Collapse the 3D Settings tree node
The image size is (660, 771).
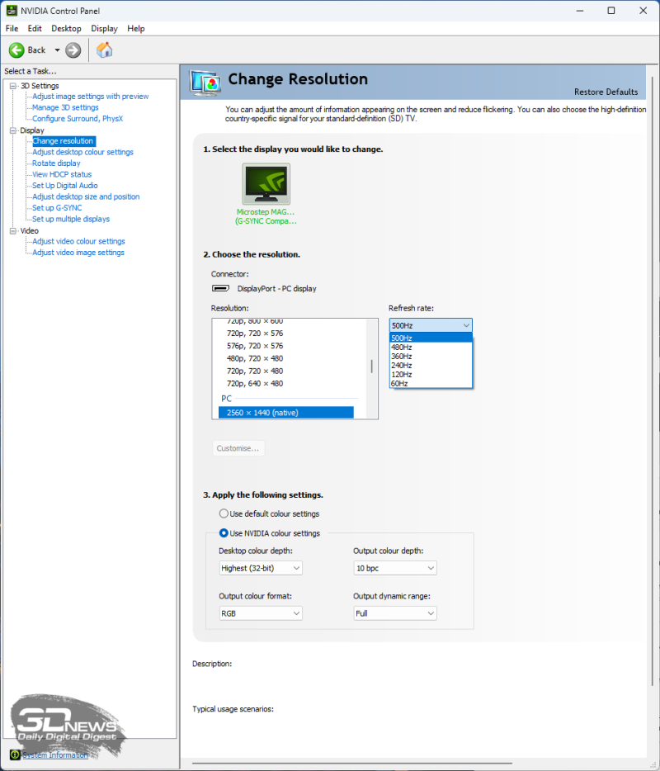12,86
